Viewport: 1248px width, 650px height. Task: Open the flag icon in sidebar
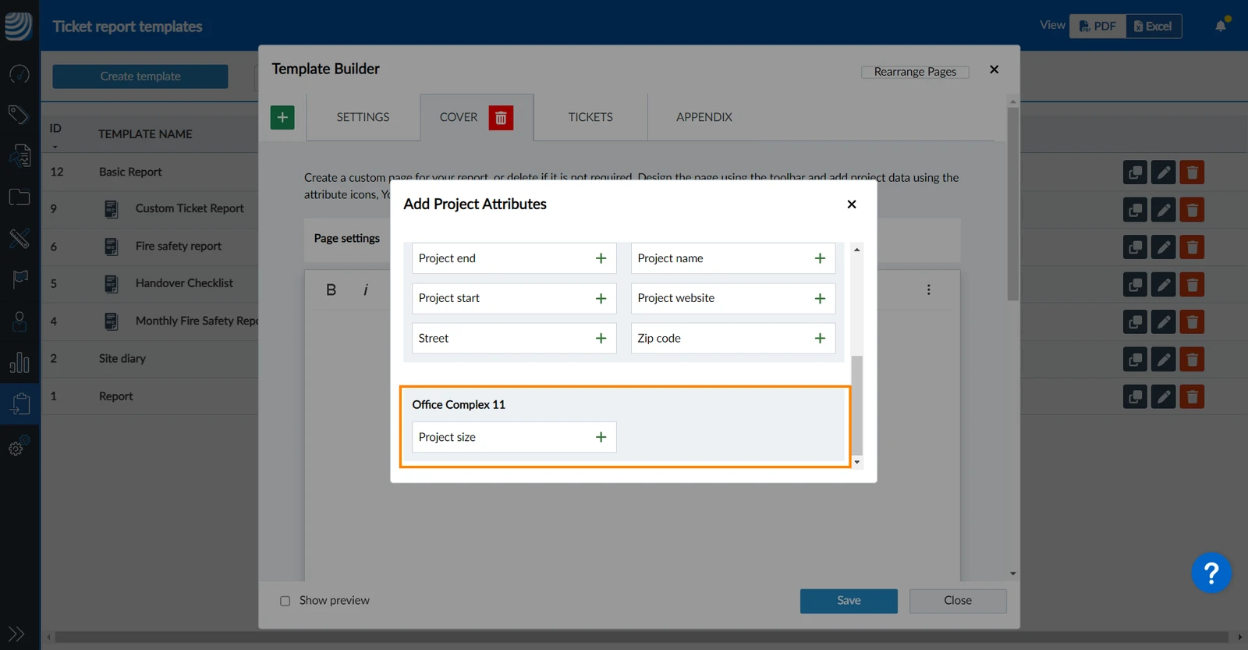click(19, 279)
